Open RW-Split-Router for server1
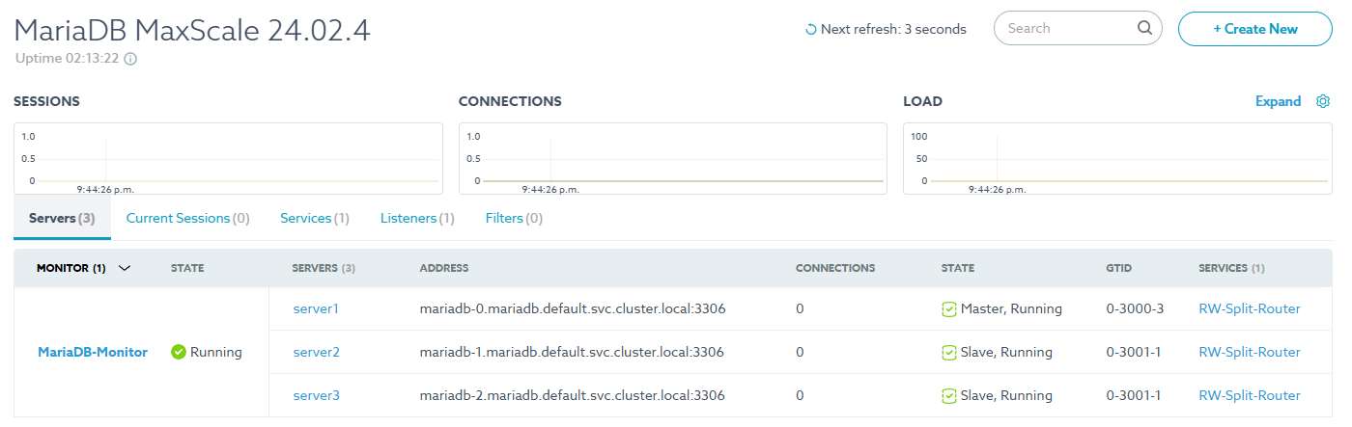The image size is (1352, 427). tap(1250, 309)
